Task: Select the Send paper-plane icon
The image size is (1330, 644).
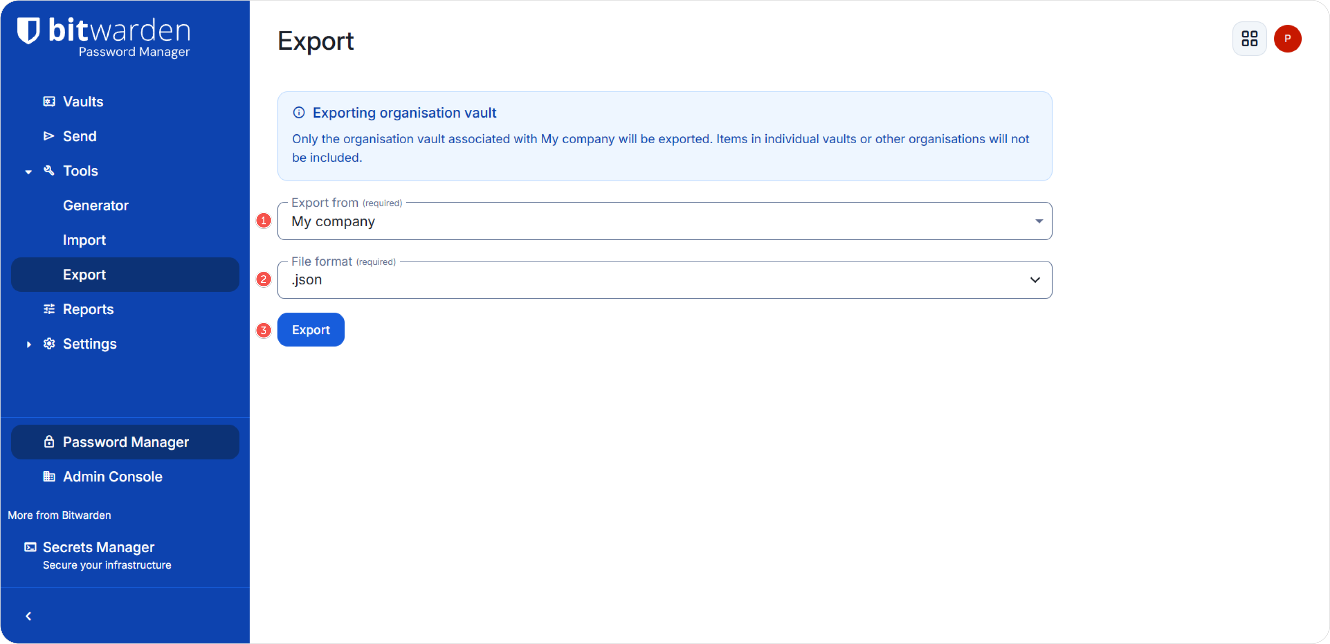Action: [x=48, y=136]
